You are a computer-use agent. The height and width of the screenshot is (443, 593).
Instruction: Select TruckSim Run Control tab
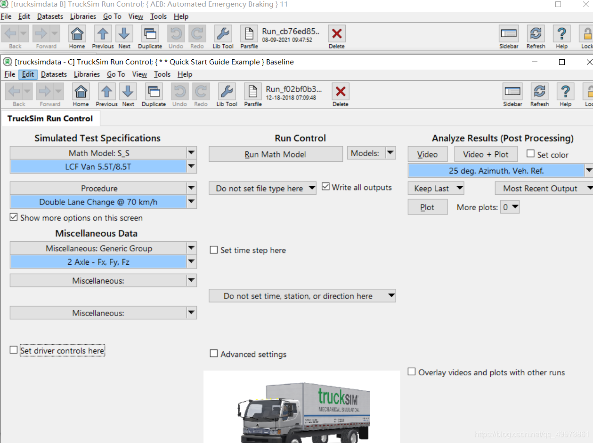tap(50, 119)
